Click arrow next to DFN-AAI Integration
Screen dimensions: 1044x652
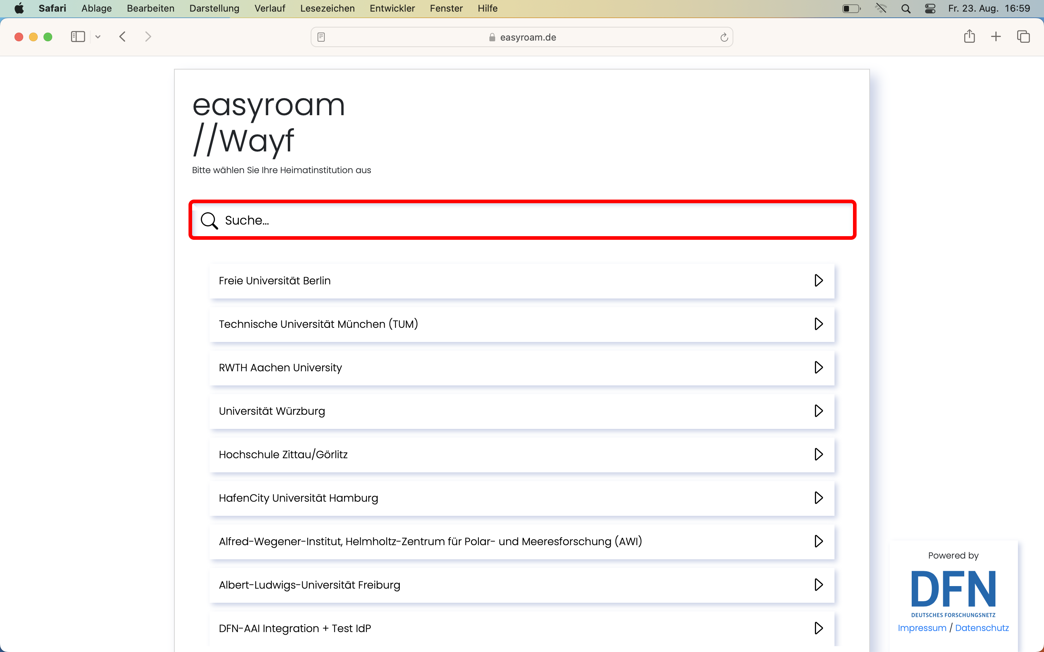pos(819,628)
